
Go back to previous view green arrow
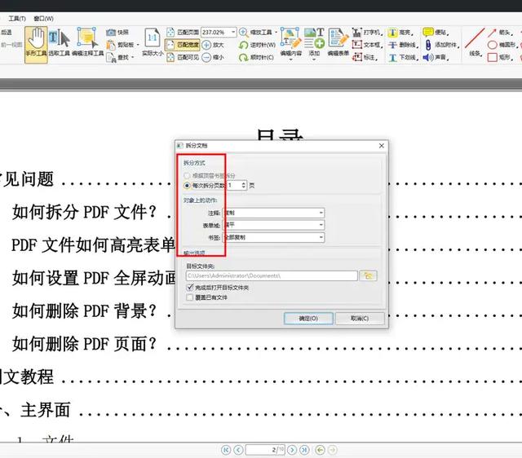(x=321, y=450)
